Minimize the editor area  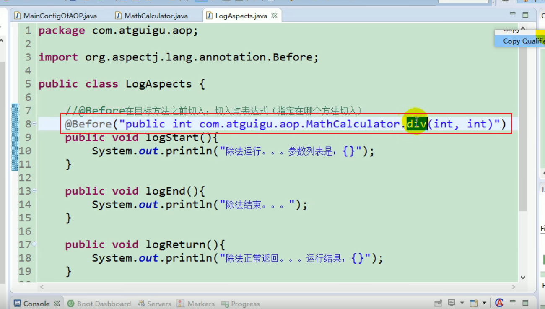coord(512,14)
